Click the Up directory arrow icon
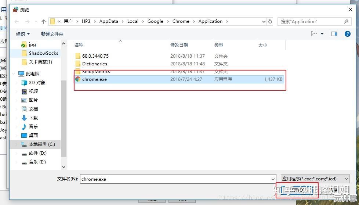Viewport: 359px width, 205px height. 44,22
